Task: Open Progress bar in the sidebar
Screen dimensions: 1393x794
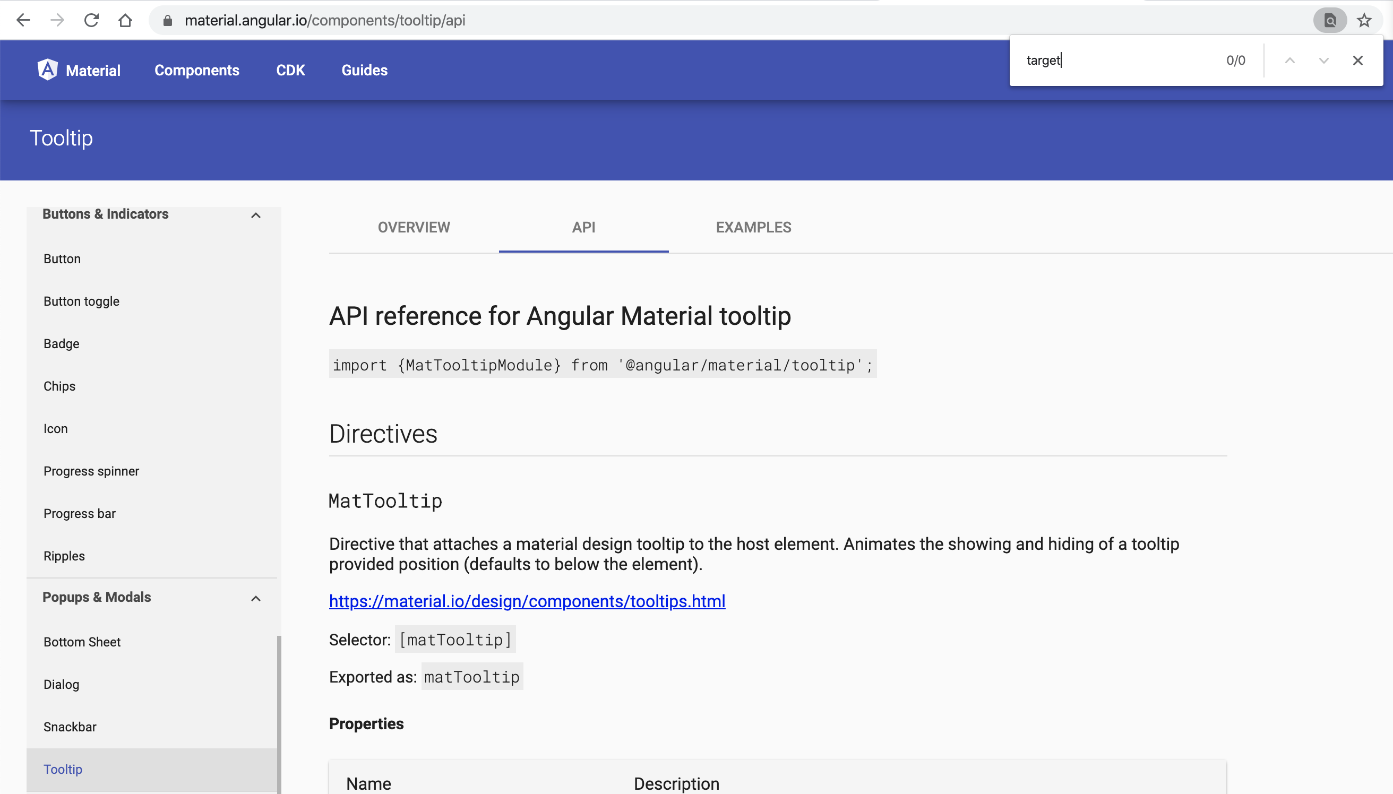Action: pyautogui.click(x=152, y=514)
